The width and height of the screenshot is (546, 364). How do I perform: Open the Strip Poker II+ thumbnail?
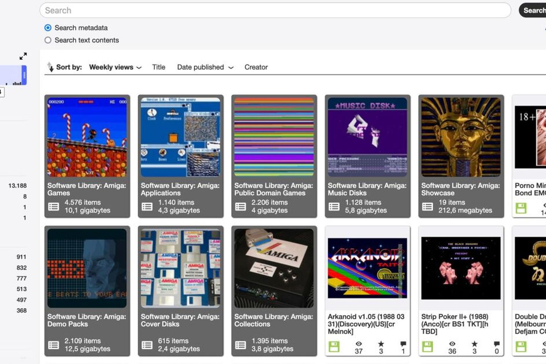pyautogui.click(x=461, y=268)
